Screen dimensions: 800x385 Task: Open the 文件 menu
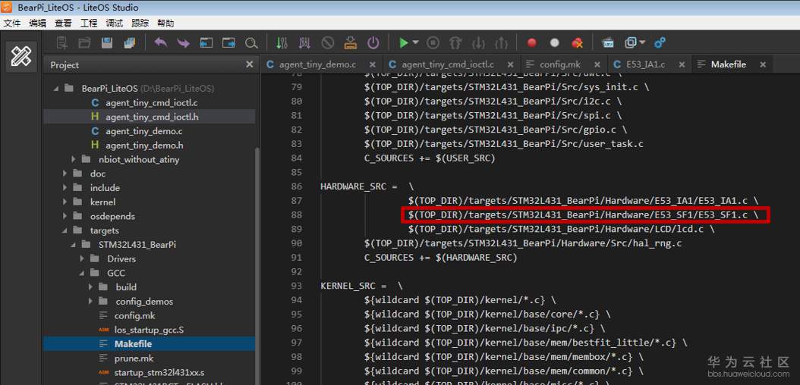coord(11,23)
